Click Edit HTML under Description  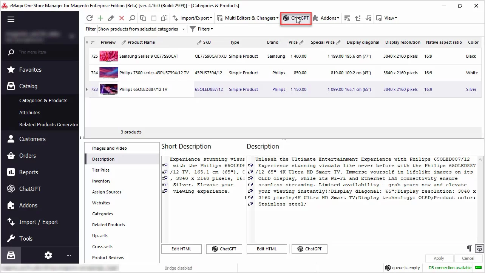[267, 249]
